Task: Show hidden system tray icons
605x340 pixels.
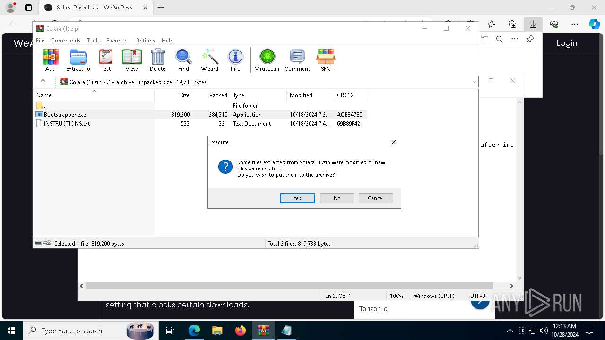Action: 510,331
